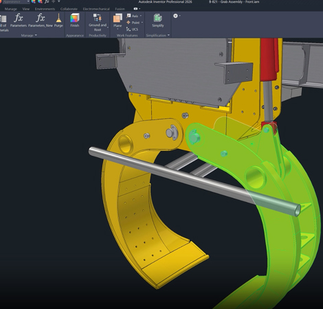The height and width of the screenshot is (309, 323).
Task: Launch the Parameters_New tool
Action: pos(41,21)
